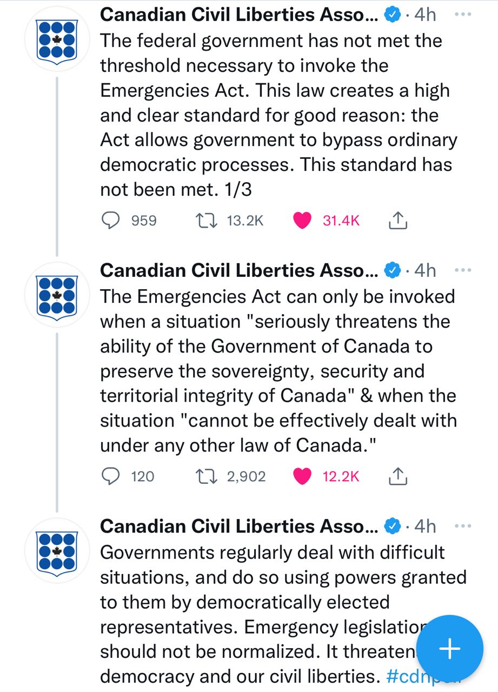498x692 pixels.
Task: Share the second tweet quoting the Emergencies Act
Action: point(397,476)
